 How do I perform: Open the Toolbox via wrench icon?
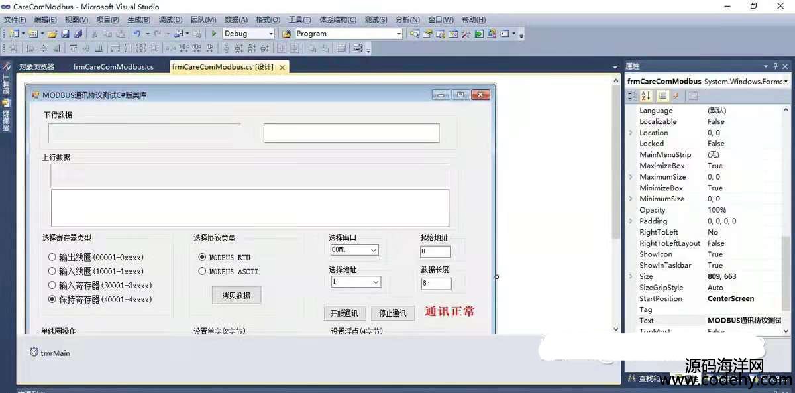pos(465,34)
